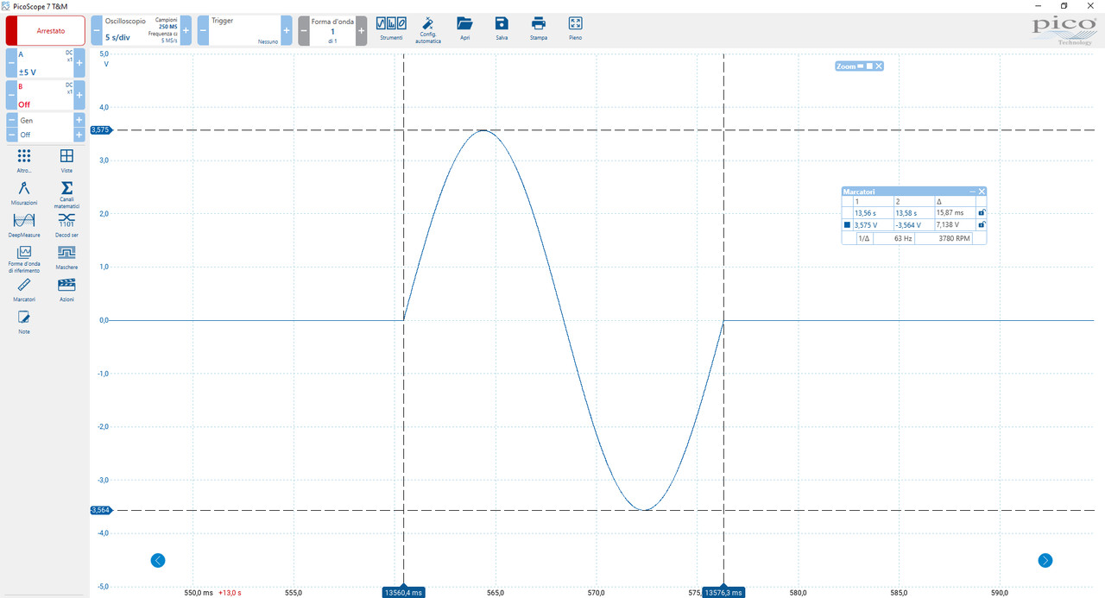Screen dimensions: 1105x598
Task: Click the +13,0 s time offset label
Action: 230,593
